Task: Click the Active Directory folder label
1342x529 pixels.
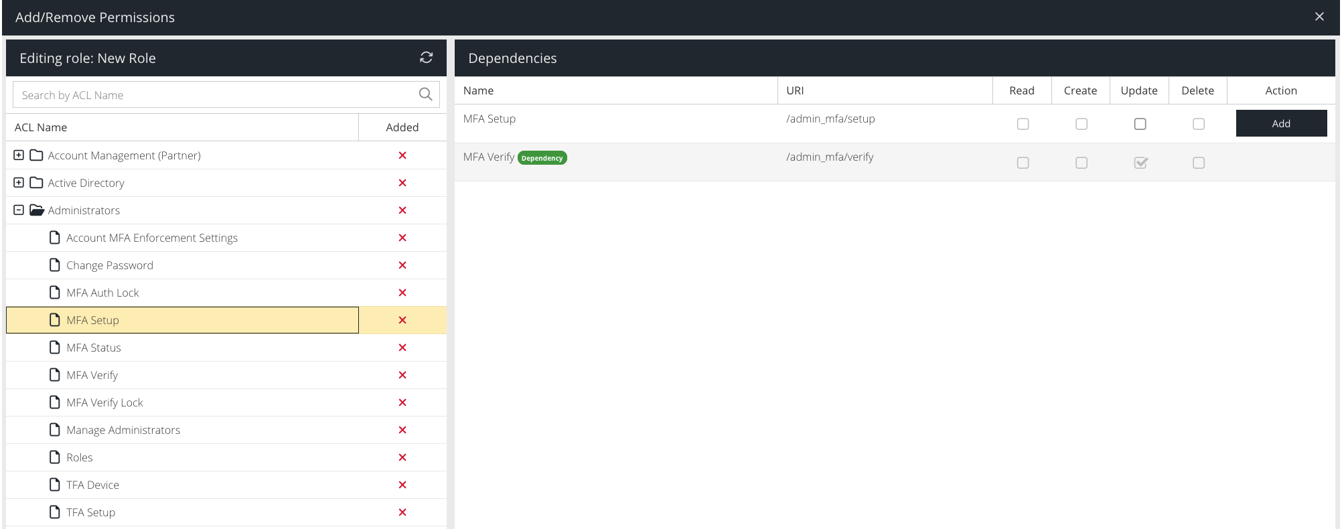Action: (86, 183)
